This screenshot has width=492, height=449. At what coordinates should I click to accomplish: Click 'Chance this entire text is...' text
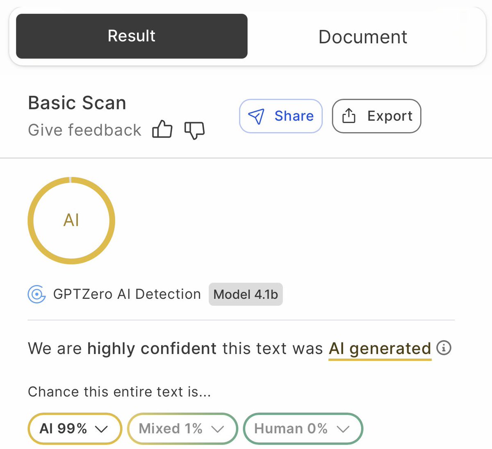pyautogui.click(x=119, y=392)
